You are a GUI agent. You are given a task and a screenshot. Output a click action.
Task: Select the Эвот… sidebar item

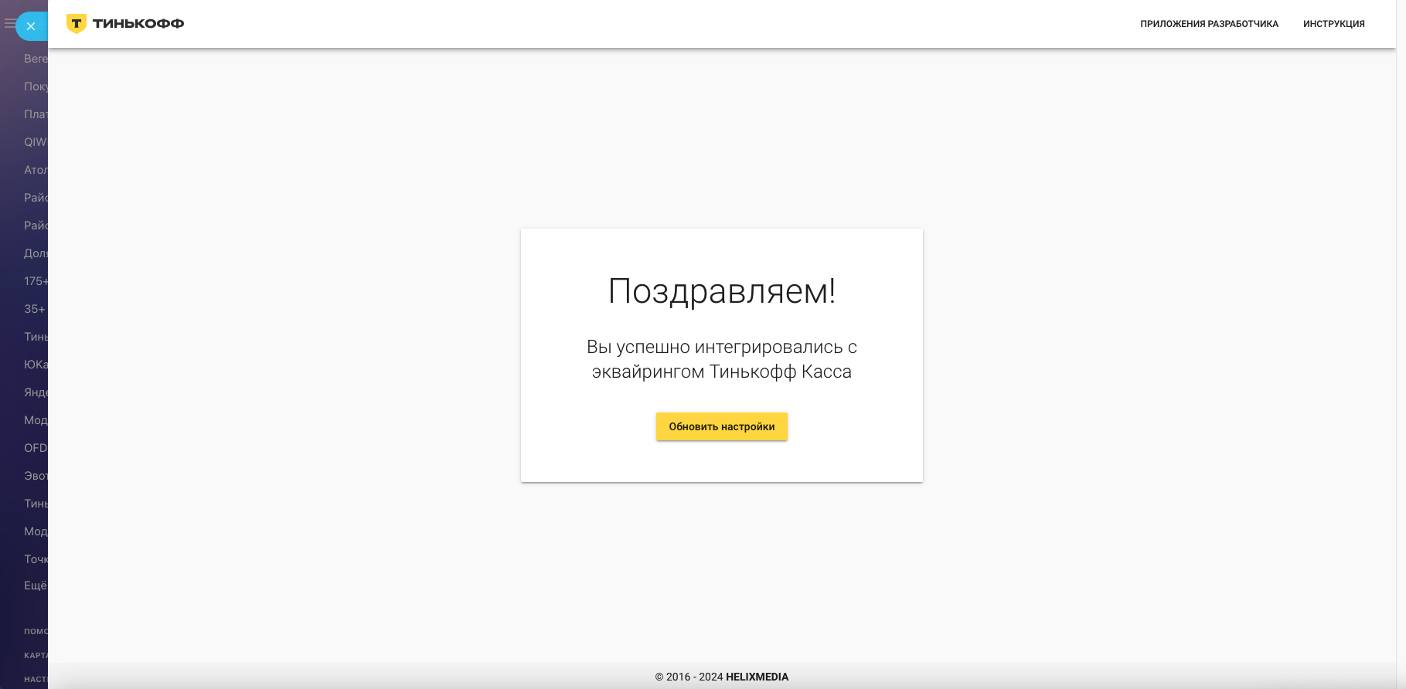[36, 476]
